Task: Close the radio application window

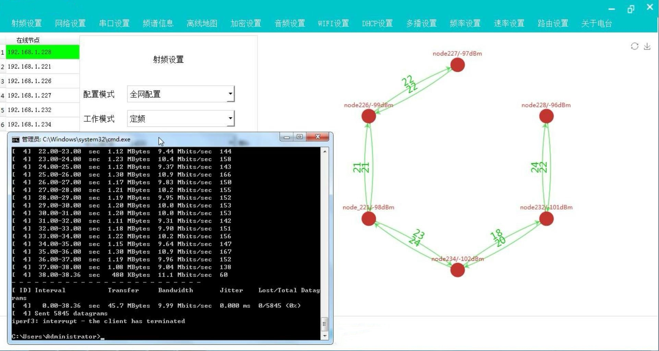Action: point(650,7)
